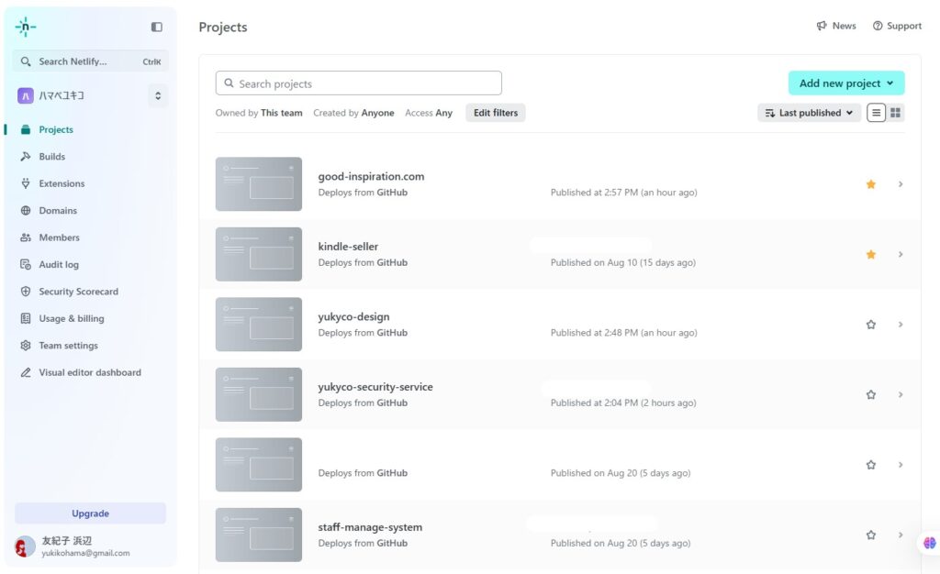The width and height of the screenshot is (940, 574).
Task: Open good-inspiration.com via its chevron arrow
Action: (x=901, y=184)
